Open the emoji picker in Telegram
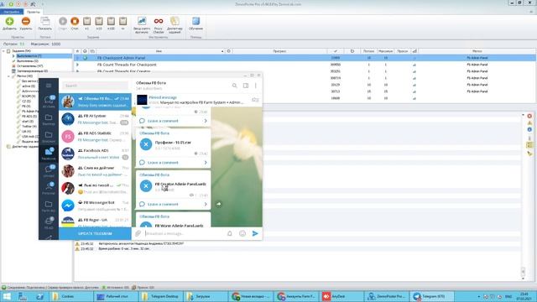Image resolution: width=537 pixels, height=302 pixels. click(x=242, y=233)
